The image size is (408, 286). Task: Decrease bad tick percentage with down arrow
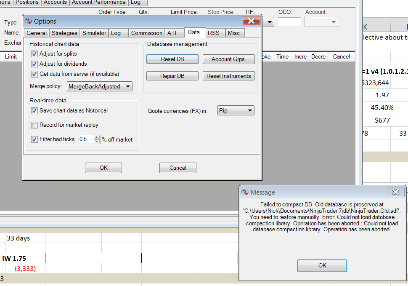97,141
